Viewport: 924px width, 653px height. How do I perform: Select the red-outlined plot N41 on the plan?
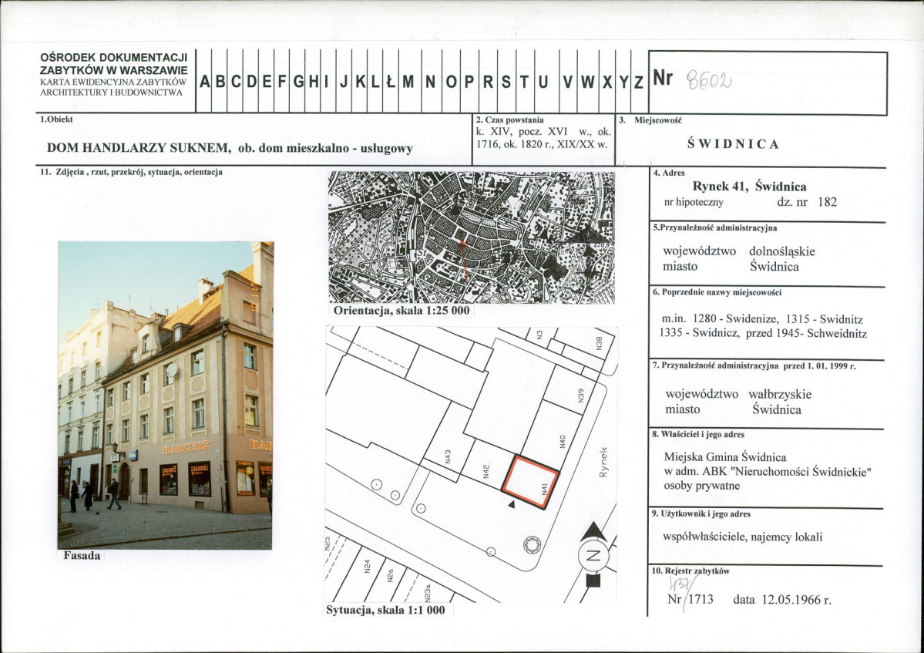[530, 481]
